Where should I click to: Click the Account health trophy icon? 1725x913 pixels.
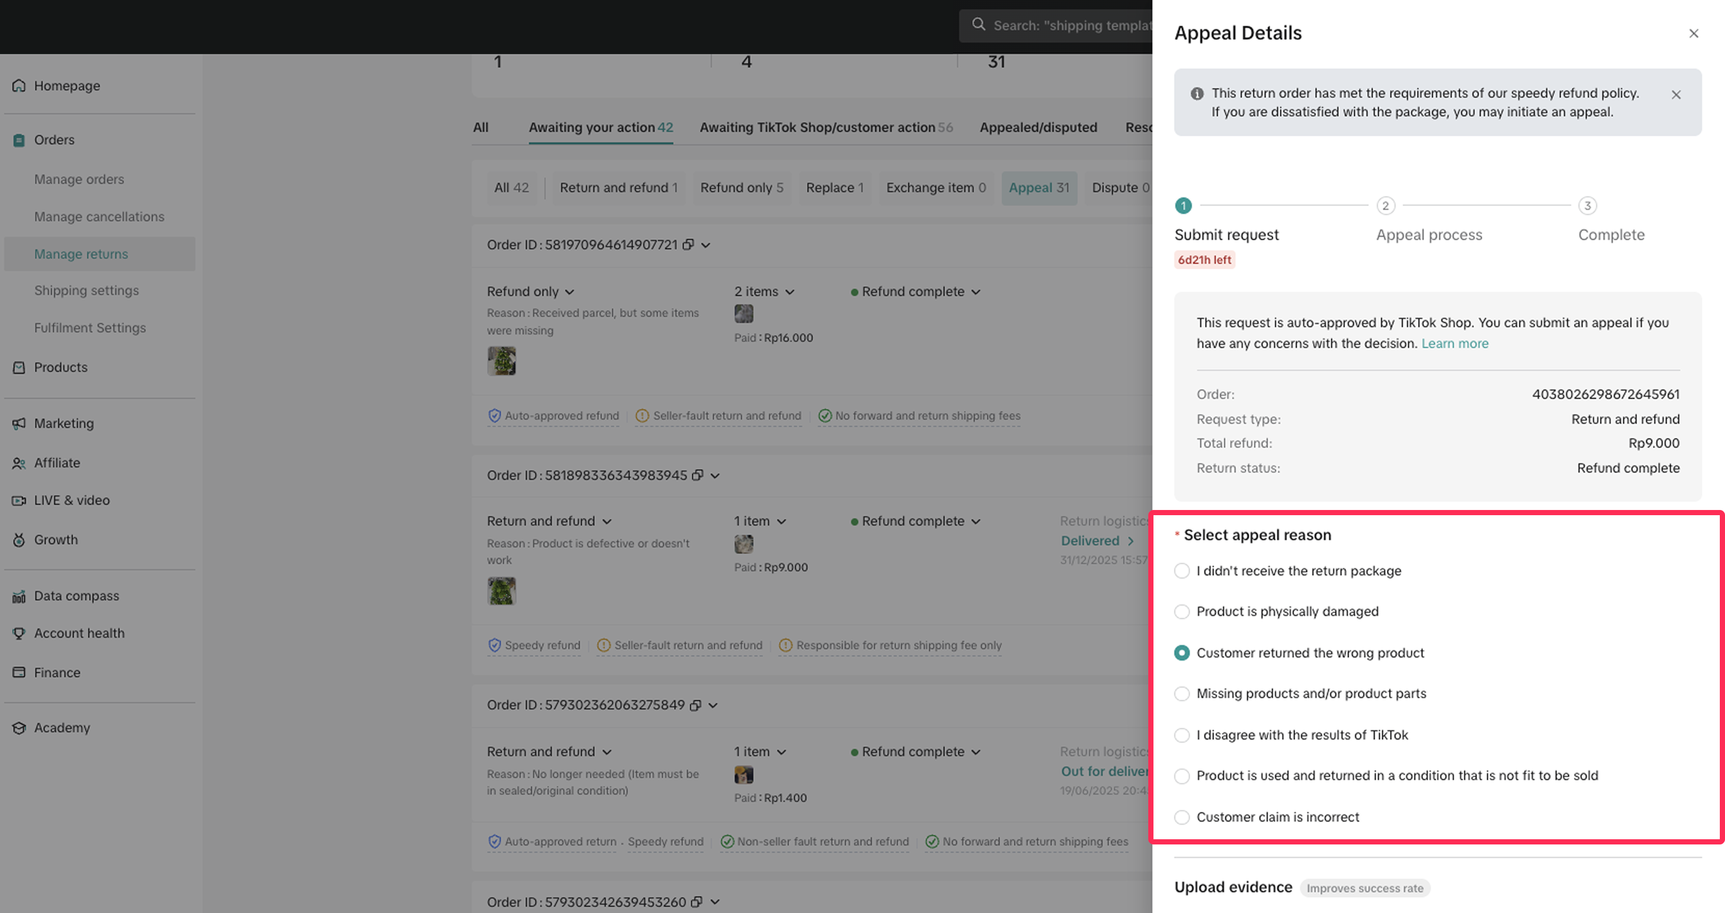click(19, 633)
